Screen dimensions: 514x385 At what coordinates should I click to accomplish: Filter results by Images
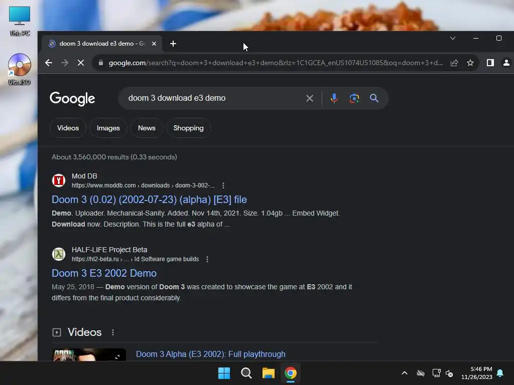pyautogui.click(x=108, y=128)
